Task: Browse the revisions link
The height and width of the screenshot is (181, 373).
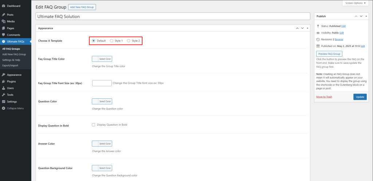Action: tap(339, 39)
